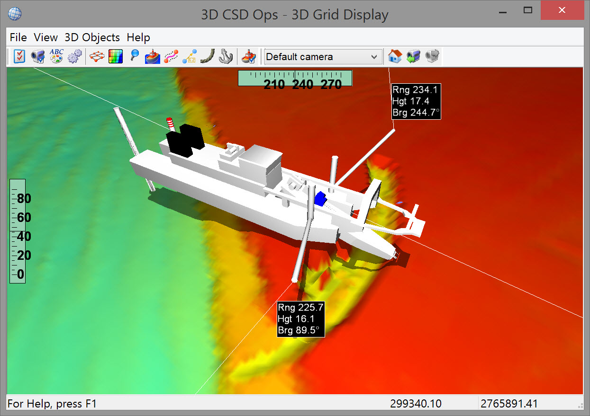Screen dimensions: 590x416
Task: Open the View menu
Action: (45, 37)
